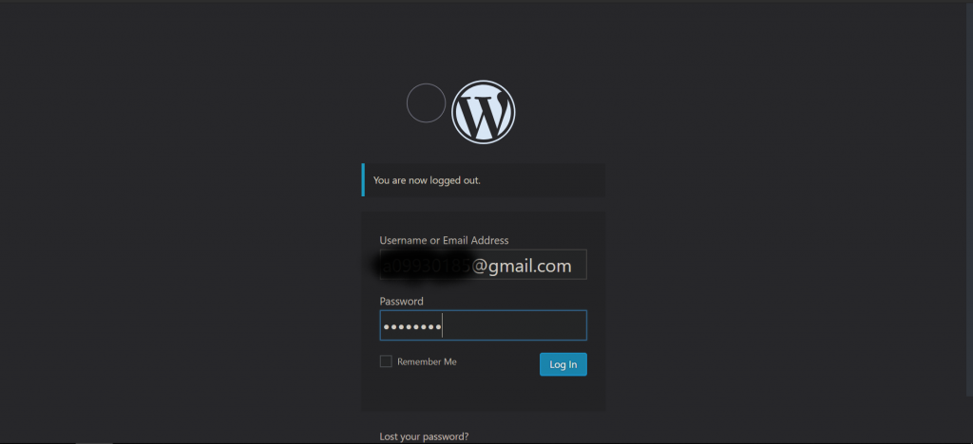Click inside the Password field

pyautogui.click(x=484, y=325)
